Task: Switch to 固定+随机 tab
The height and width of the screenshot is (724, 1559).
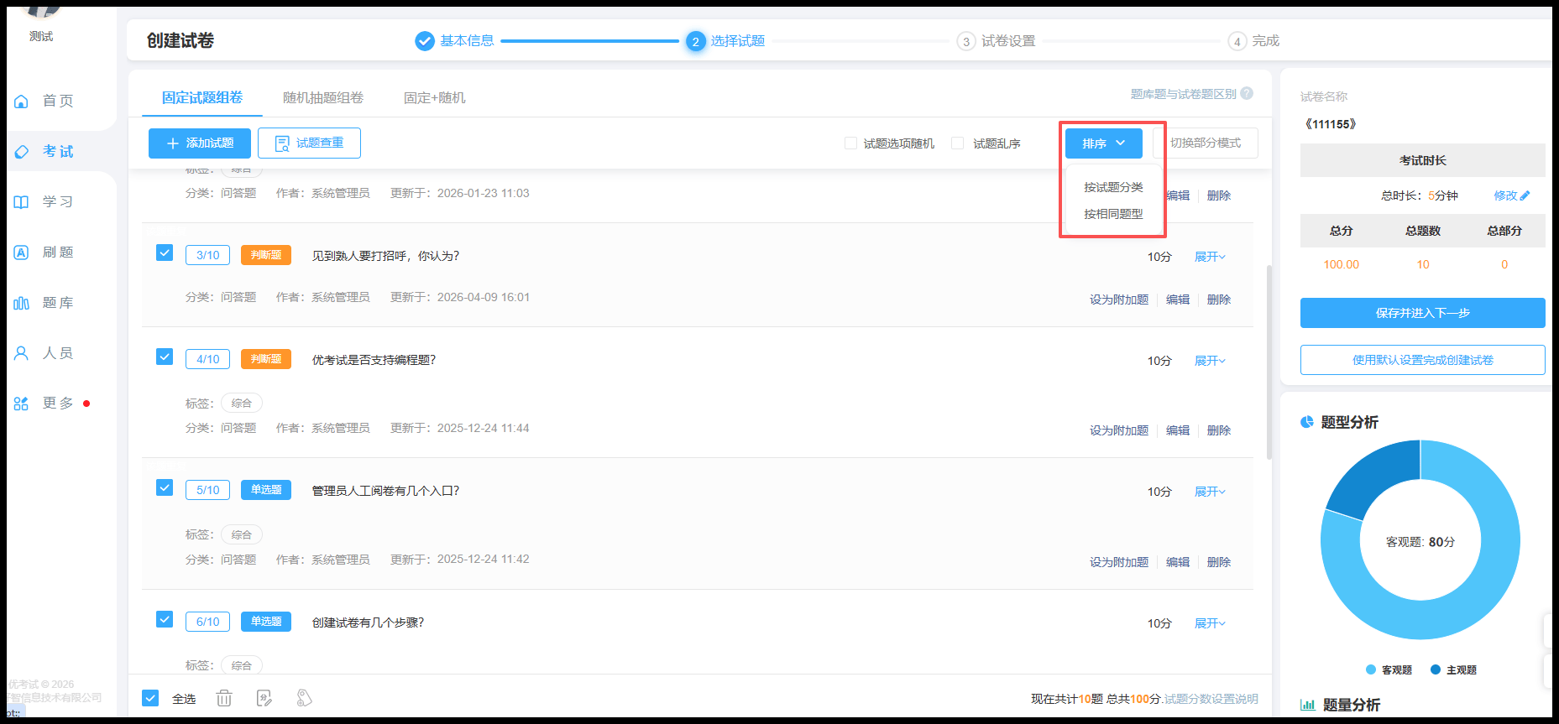Action: [x=435, y=98]
